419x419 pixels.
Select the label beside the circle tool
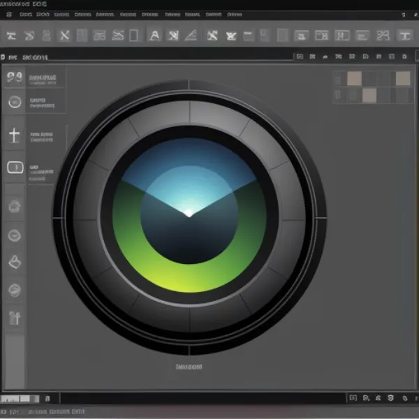[x=42, y=103]
